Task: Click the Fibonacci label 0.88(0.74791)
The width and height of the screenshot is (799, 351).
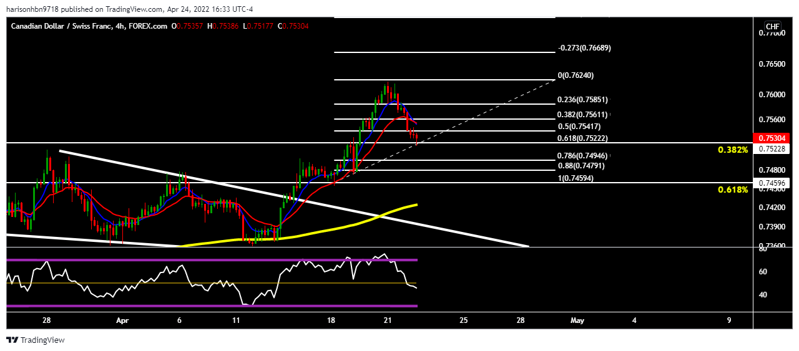Action: [581, 166]
